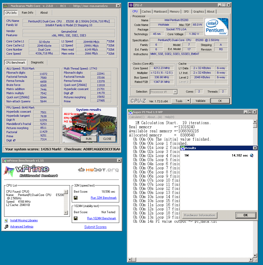Expand the Processor #1 selection combo box
This screenshot has height=265, width=263.
coord(175,92)
